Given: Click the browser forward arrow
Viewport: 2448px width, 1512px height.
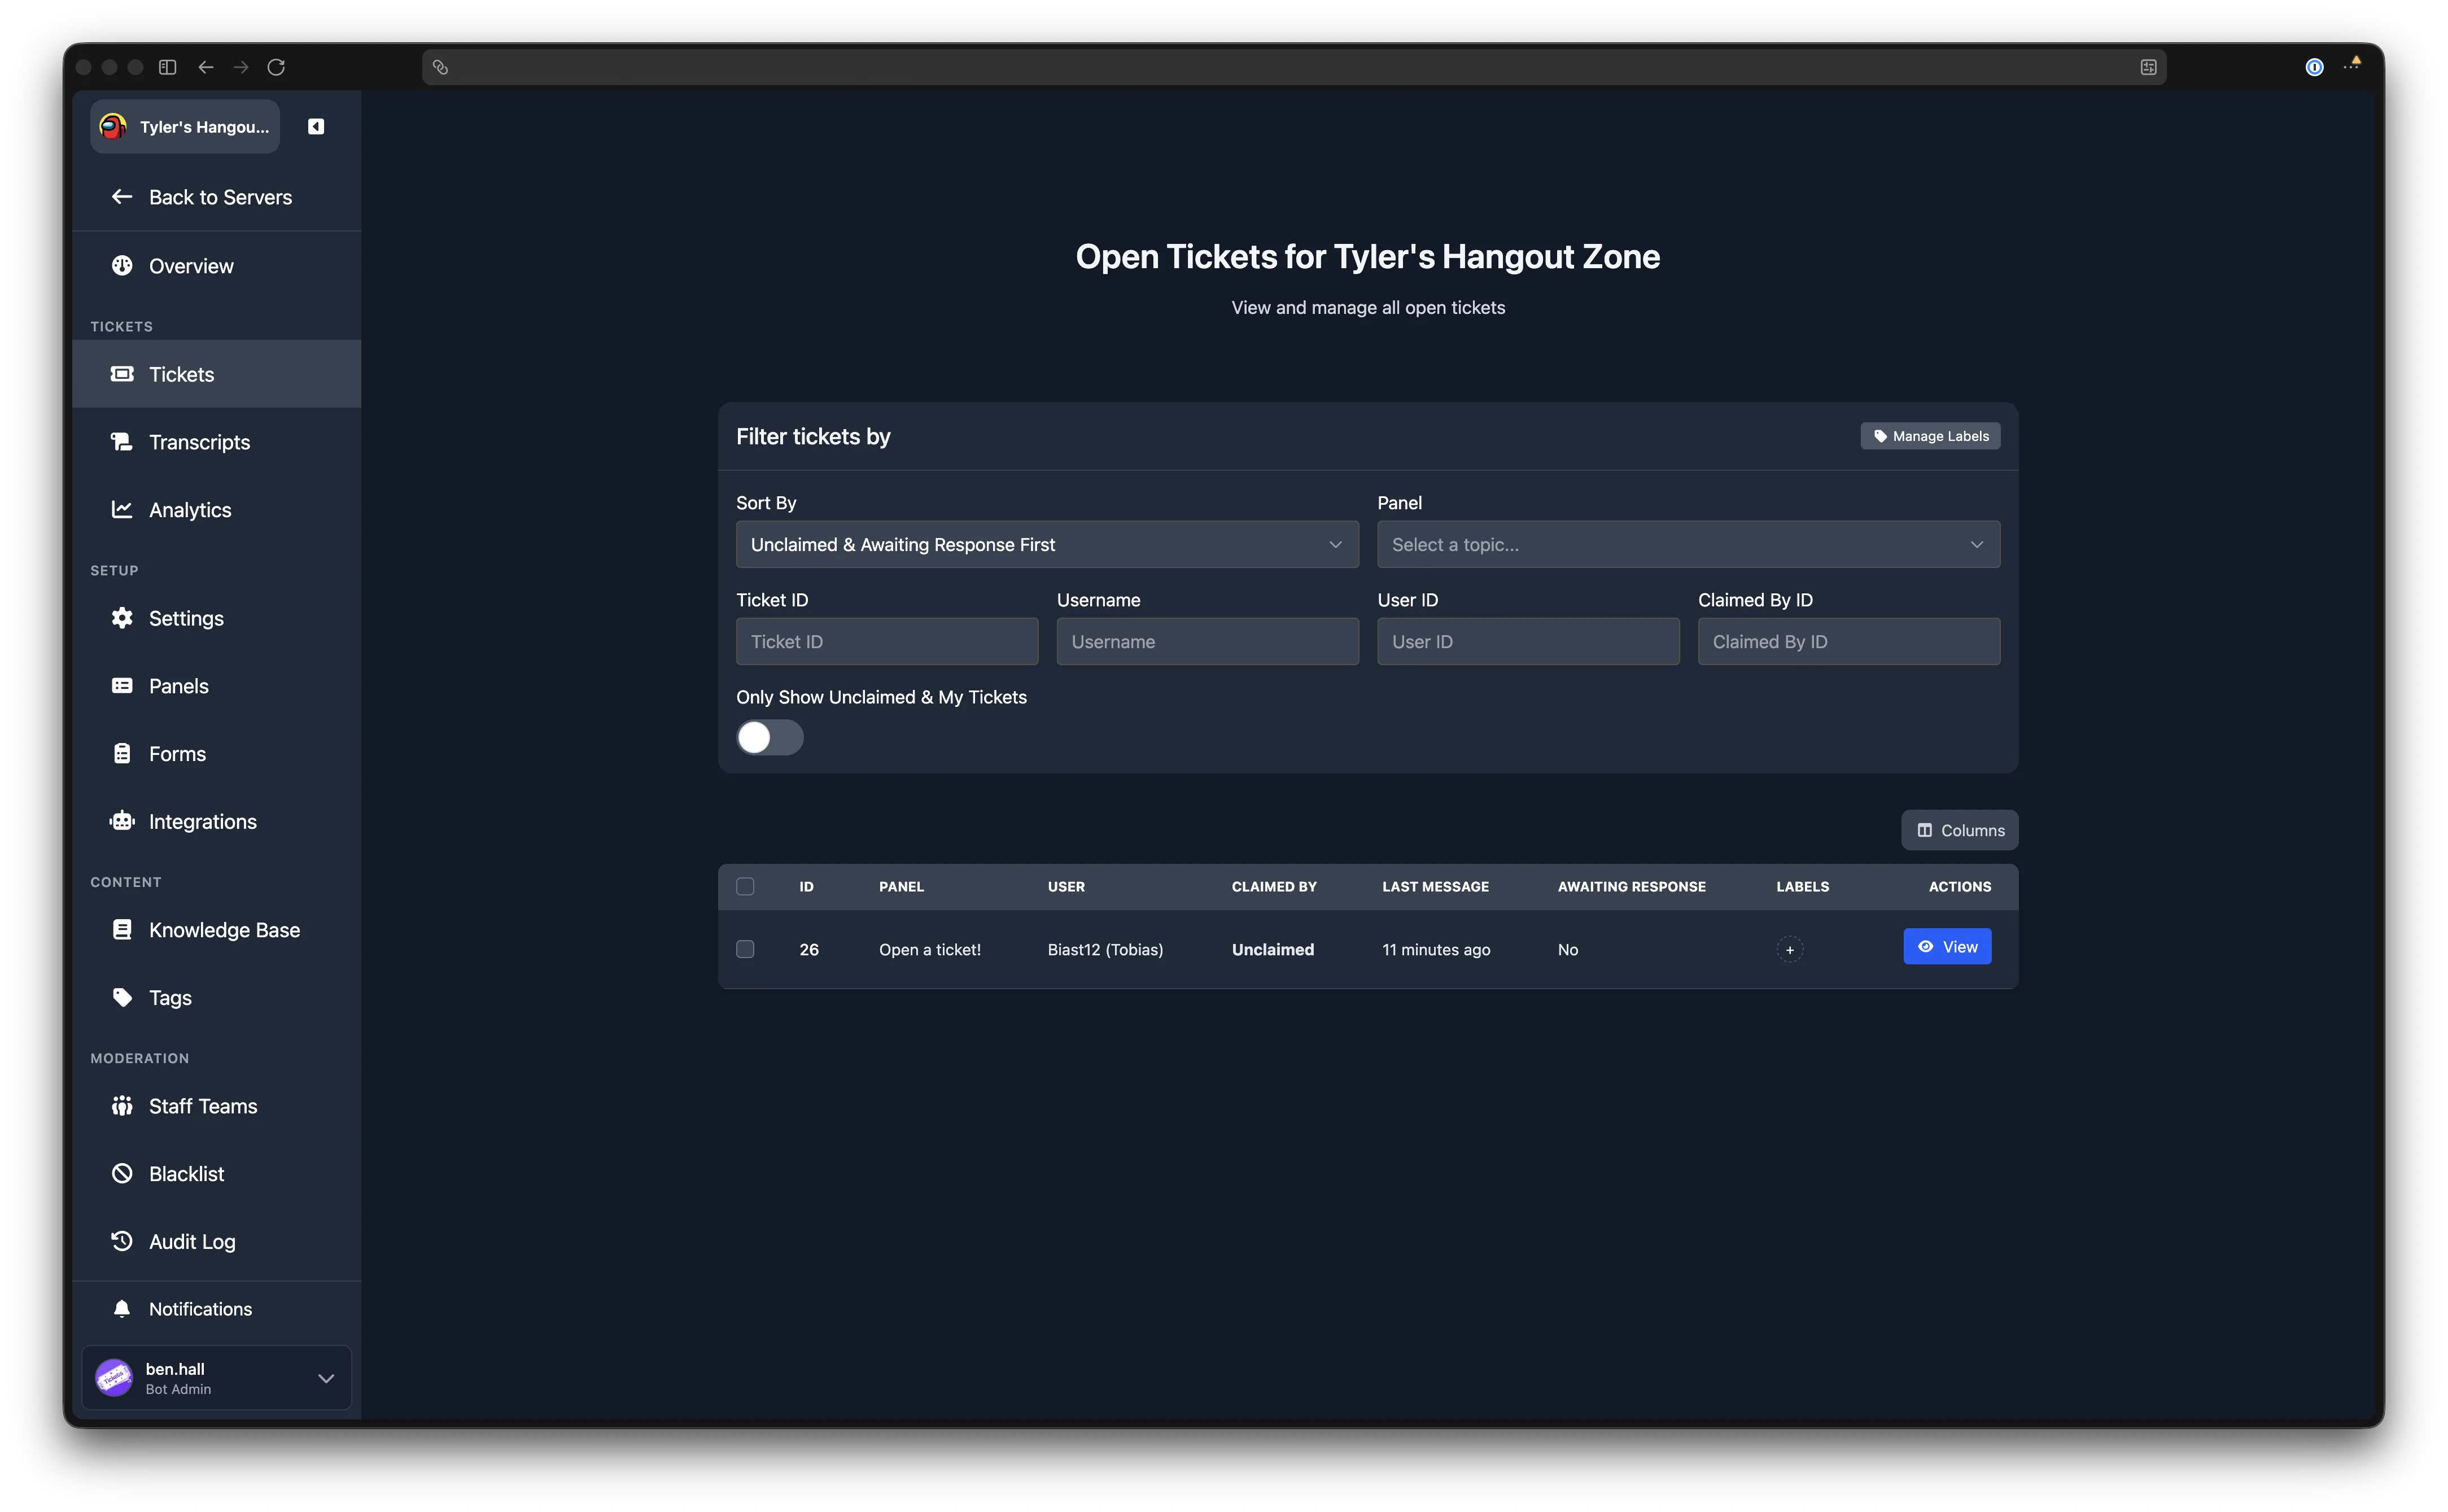Looking at the screenshot, I should coord(241,67).
